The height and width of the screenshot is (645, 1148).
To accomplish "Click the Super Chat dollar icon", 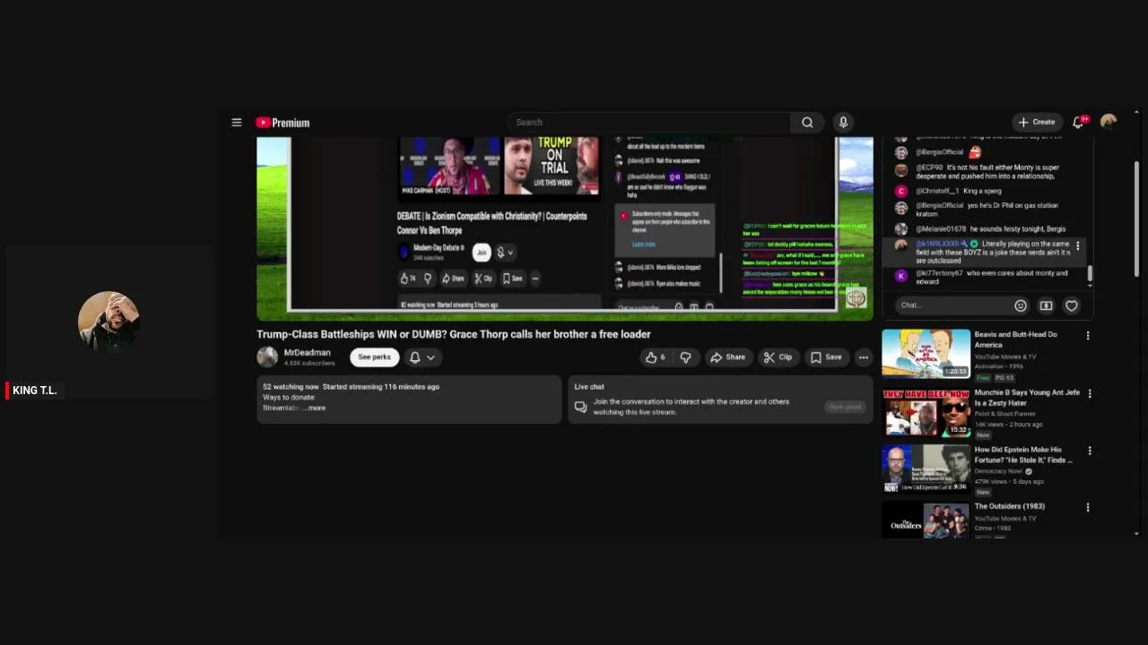I will [1046, 305].
